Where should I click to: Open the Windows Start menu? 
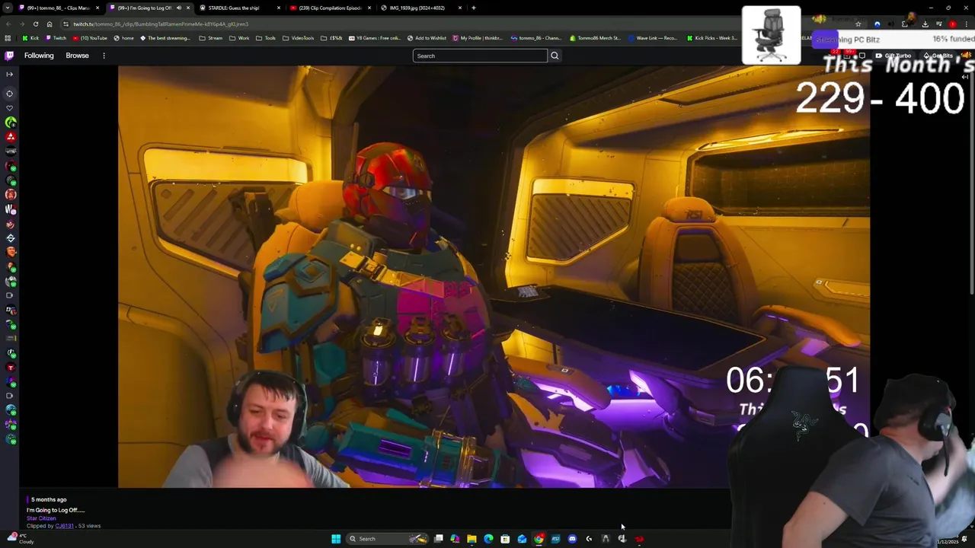[x=336, y=539]
